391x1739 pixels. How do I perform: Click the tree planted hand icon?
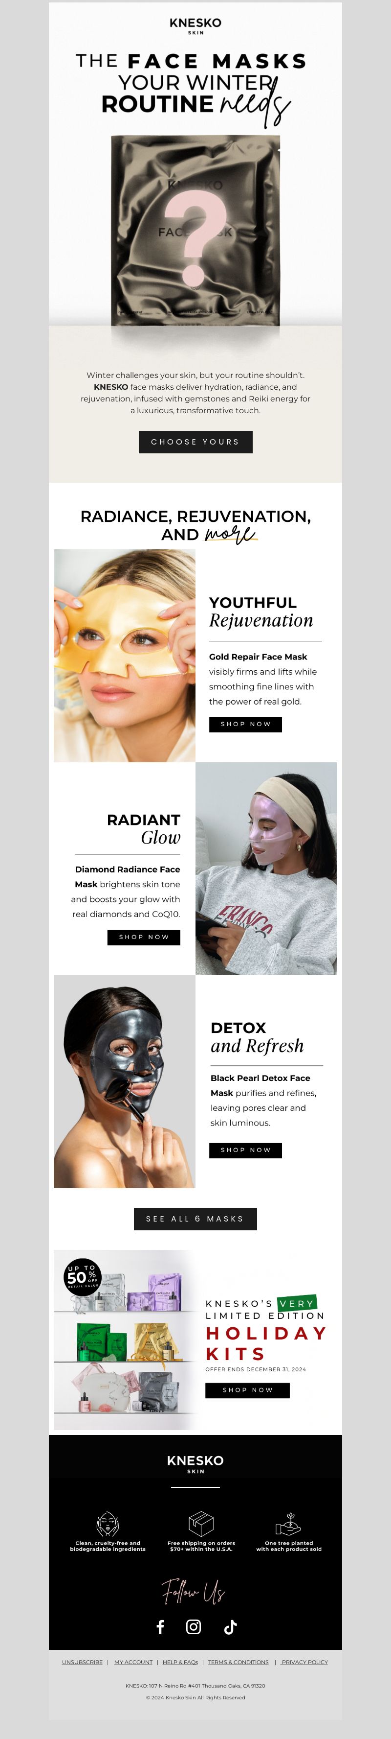(x=288, y=1524)
